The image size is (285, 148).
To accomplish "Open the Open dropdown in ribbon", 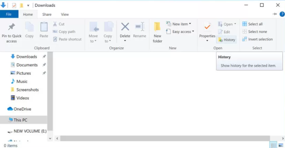I will tap(227, 24).
